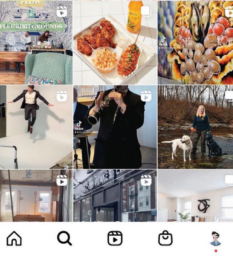The image size is (233, 258).
Task: Open the fried chicken tray post
Action: pos(115,43)
